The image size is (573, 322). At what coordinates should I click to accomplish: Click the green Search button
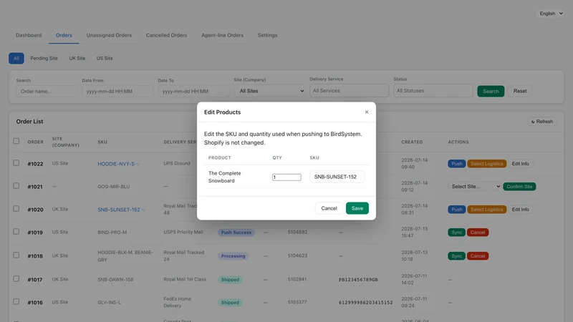[491, 92]
